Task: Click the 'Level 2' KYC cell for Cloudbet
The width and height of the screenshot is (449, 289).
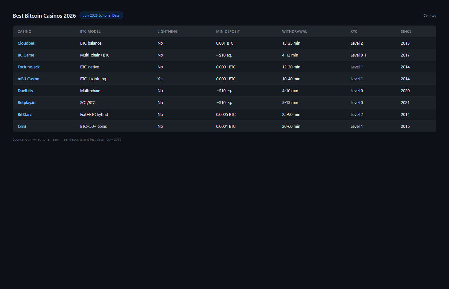Action: (357, 43)
